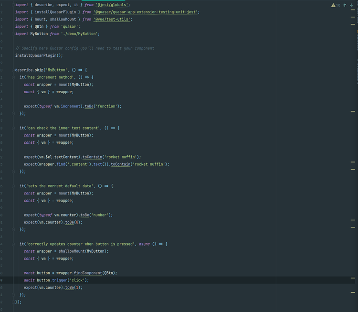Go to previous highlighted problem with up arrow

click(x=345, y=5)
